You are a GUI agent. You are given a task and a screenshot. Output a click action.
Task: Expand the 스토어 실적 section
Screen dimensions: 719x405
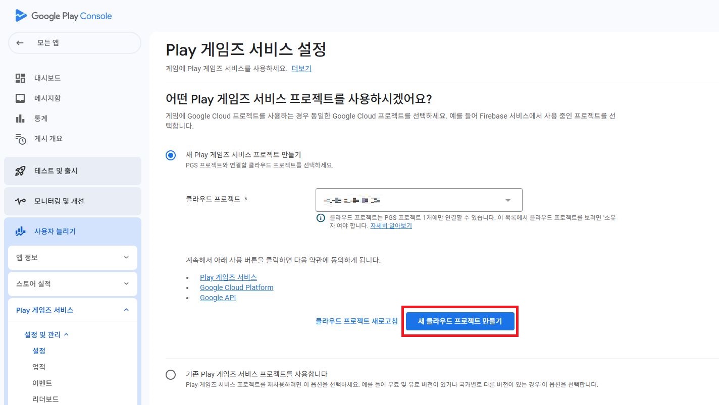[x=73, y=284]
